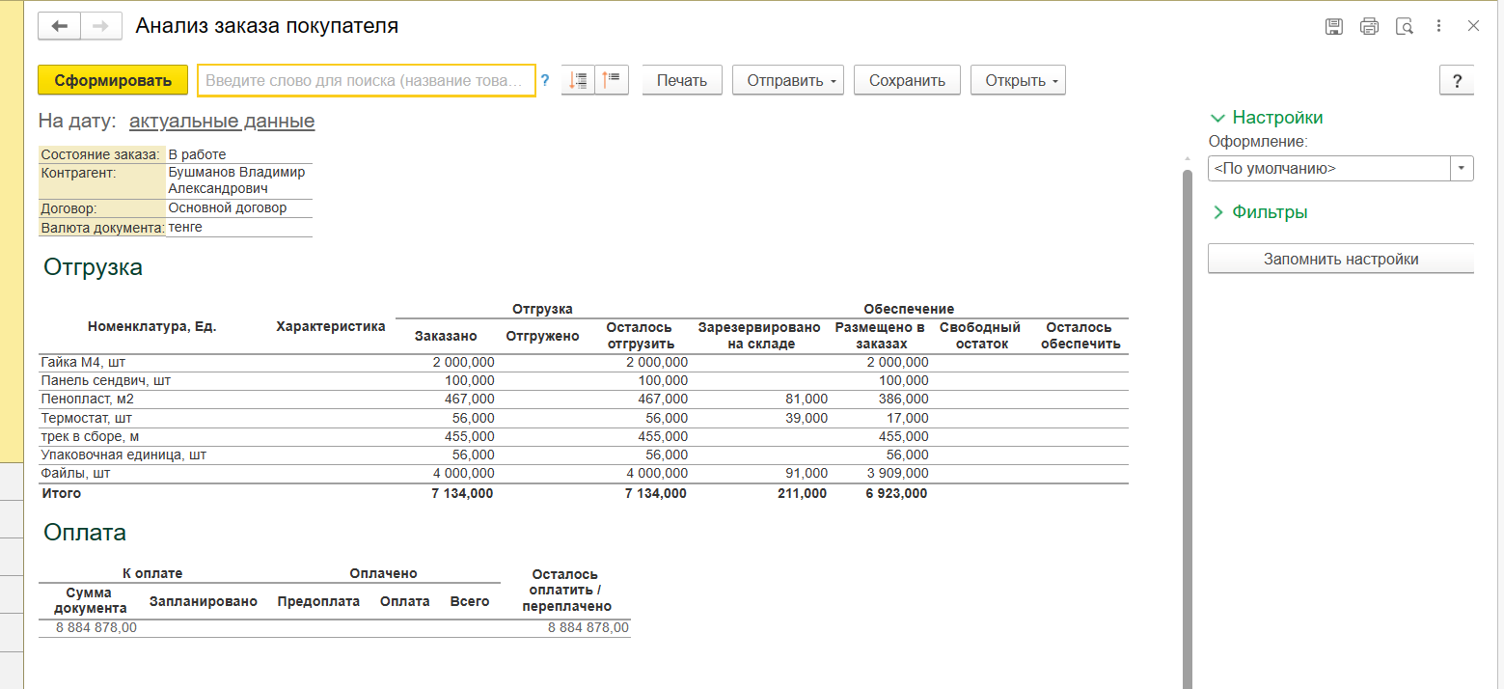
Task: Click the актуальные данные date link
Action: [222, 122]
